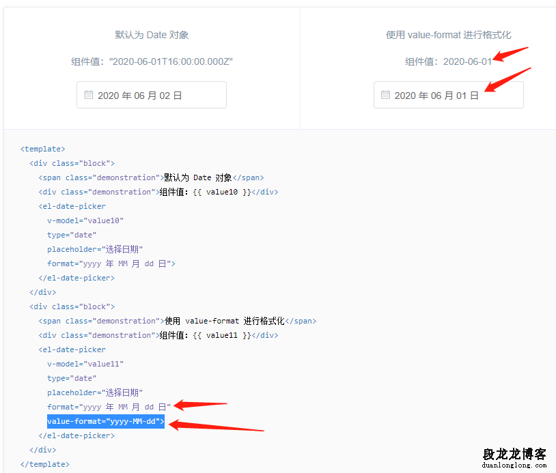Click heading 使用 value-format 进行格式化
This screenshot has height=473, width=556.
[448, 35]
